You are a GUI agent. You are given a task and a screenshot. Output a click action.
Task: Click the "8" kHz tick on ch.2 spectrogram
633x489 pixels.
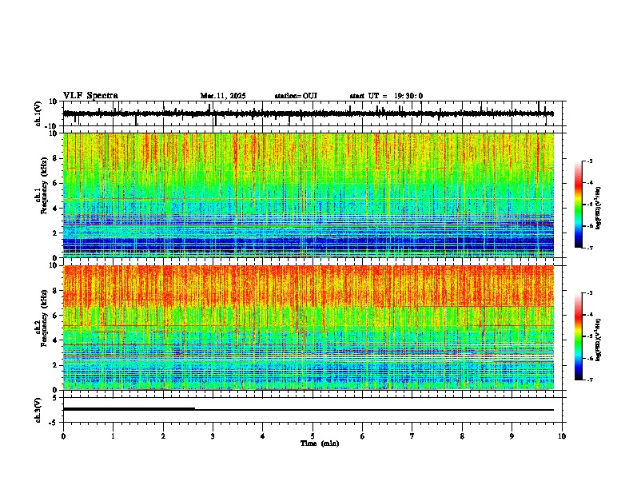[x=55, y=291]
